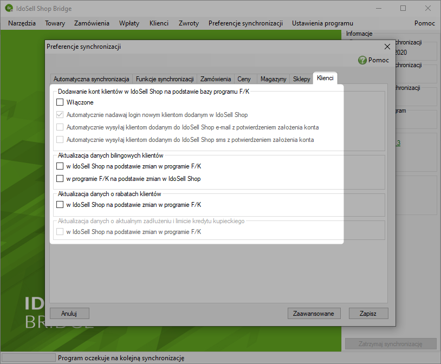Image resolution: width=441 pixels, height=364 pixels.
Task: Switch to the Automatyczna synchronizacja tab
Action: 92,79
